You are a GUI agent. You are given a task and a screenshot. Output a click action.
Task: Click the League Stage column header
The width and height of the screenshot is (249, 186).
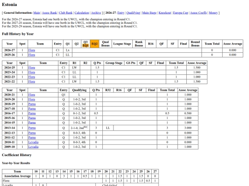coord(122,44)
